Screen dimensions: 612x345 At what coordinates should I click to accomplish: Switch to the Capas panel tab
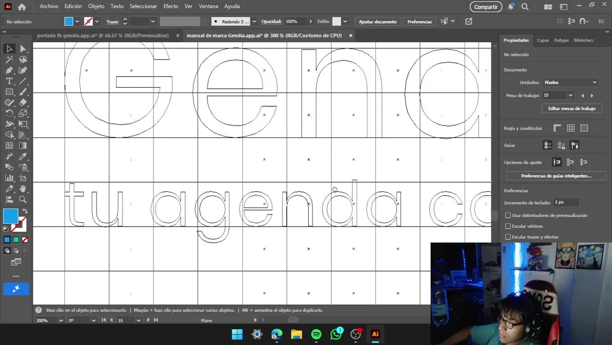pos(543,40)
